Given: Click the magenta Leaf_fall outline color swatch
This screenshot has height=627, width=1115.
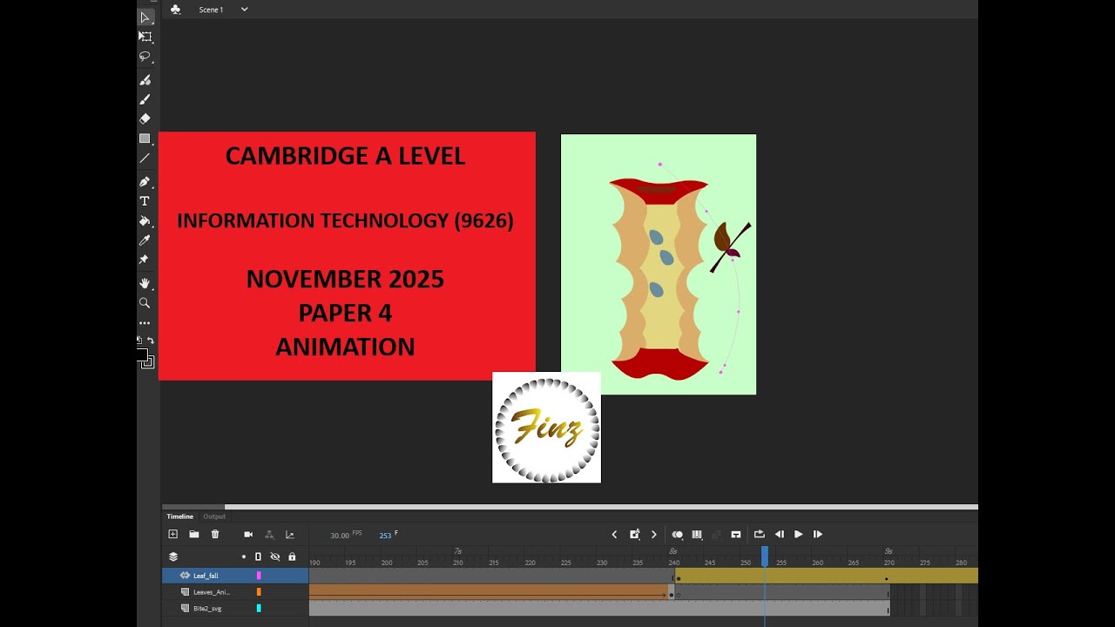Looking at the screenshot, I should click(259, 576).
